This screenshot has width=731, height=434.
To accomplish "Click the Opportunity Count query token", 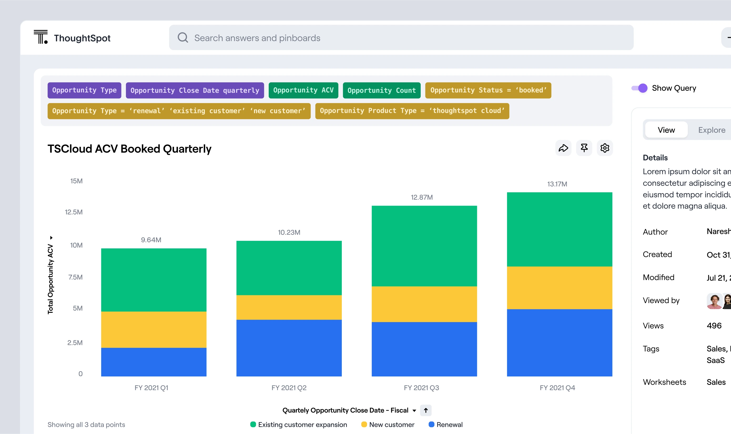I will [382, 90].
